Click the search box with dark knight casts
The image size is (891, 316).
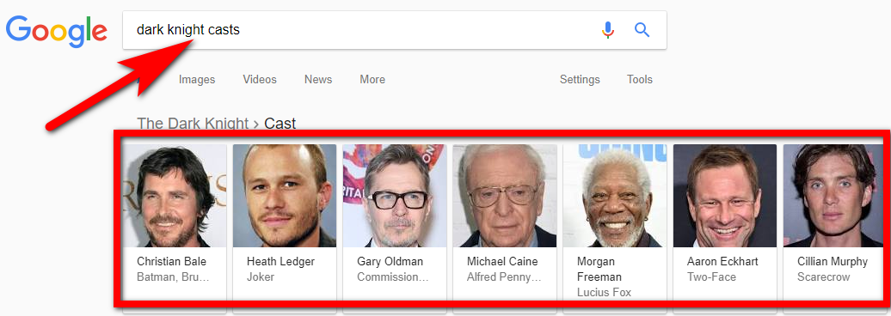364,30
